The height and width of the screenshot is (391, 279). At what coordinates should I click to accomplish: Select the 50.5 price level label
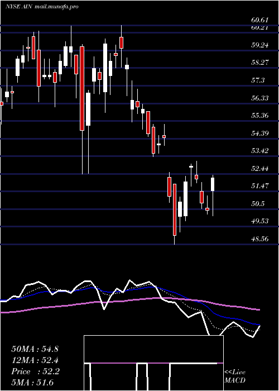coord(258,203)
